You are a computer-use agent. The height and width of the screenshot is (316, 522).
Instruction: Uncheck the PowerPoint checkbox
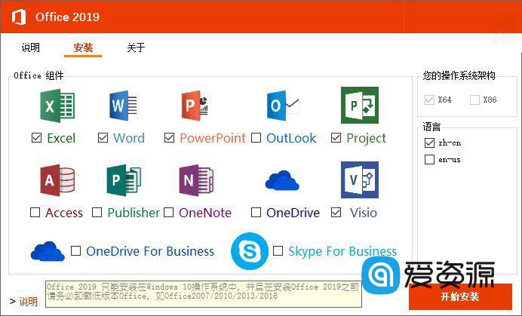pyautogui.click(x=169, y=137)
